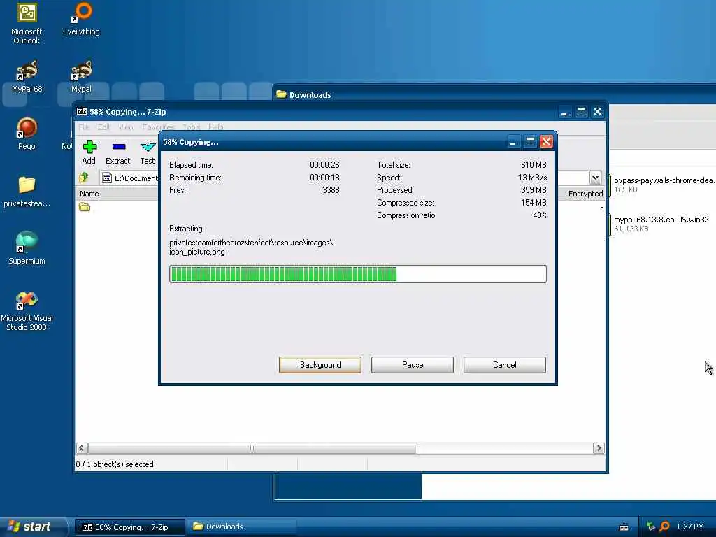Select the Microsoft Visual Studio 2008 icon
This screenshot has width=716, height=537.
tap(27, 311)
